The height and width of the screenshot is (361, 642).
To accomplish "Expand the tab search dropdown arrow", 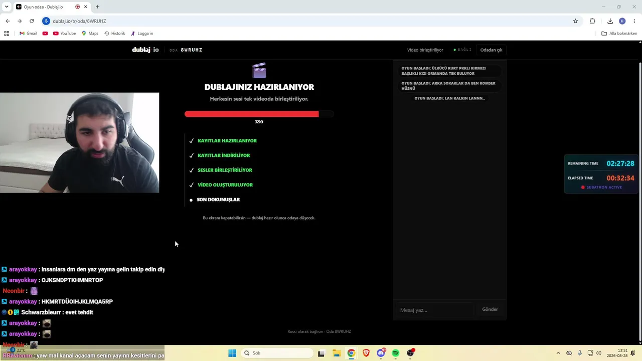I will (x=6, y=7).
